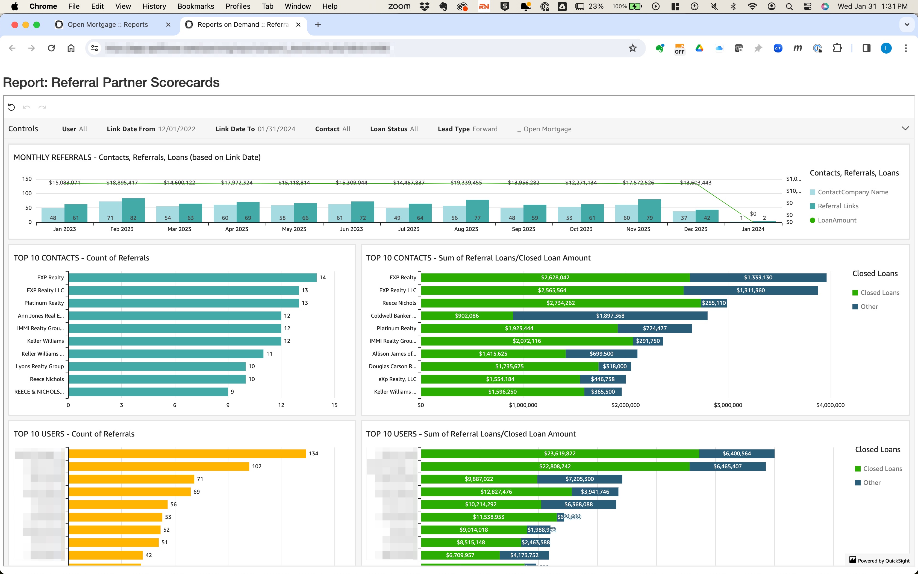Click the Closed Loans green legend swatch
Screen dimensions: 918x574
pos(855,293)
